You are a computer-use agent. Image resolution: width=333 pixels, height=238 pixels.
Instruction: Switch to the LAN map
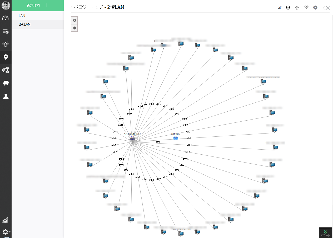(22, 16)
